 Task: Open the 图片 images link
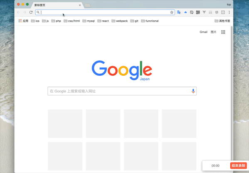coord(213,32)
